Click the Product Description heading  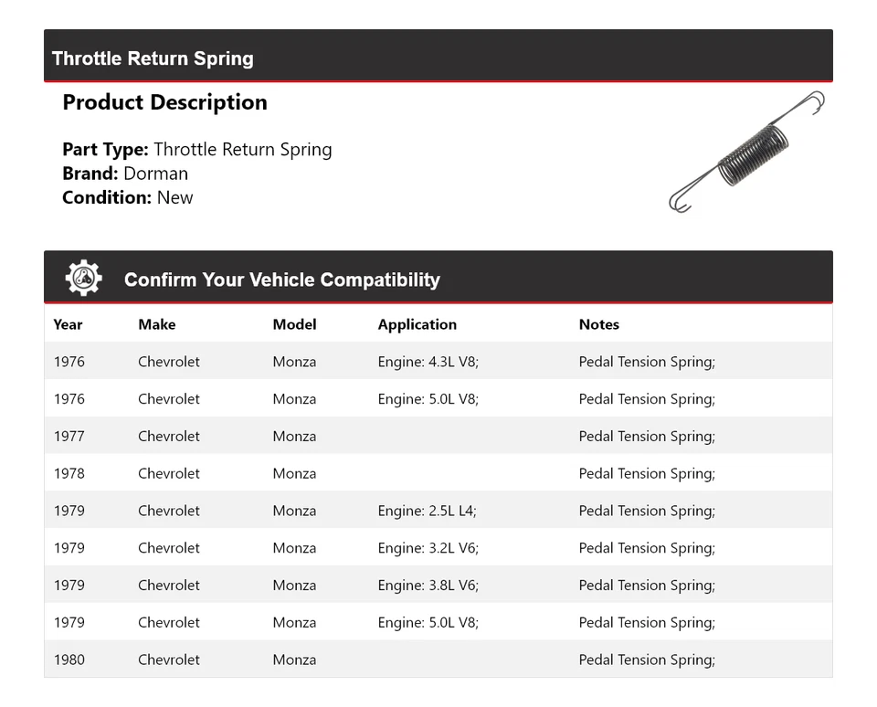pos(164,102)
